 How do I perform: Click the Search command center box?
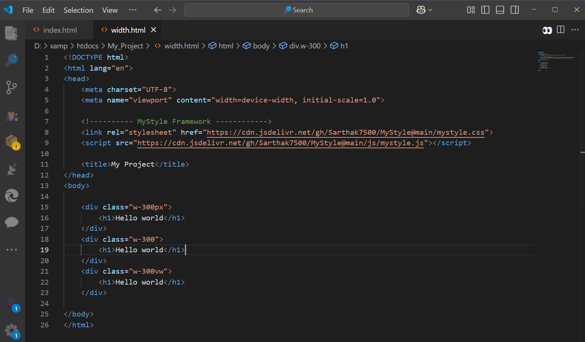click(296, 10)
